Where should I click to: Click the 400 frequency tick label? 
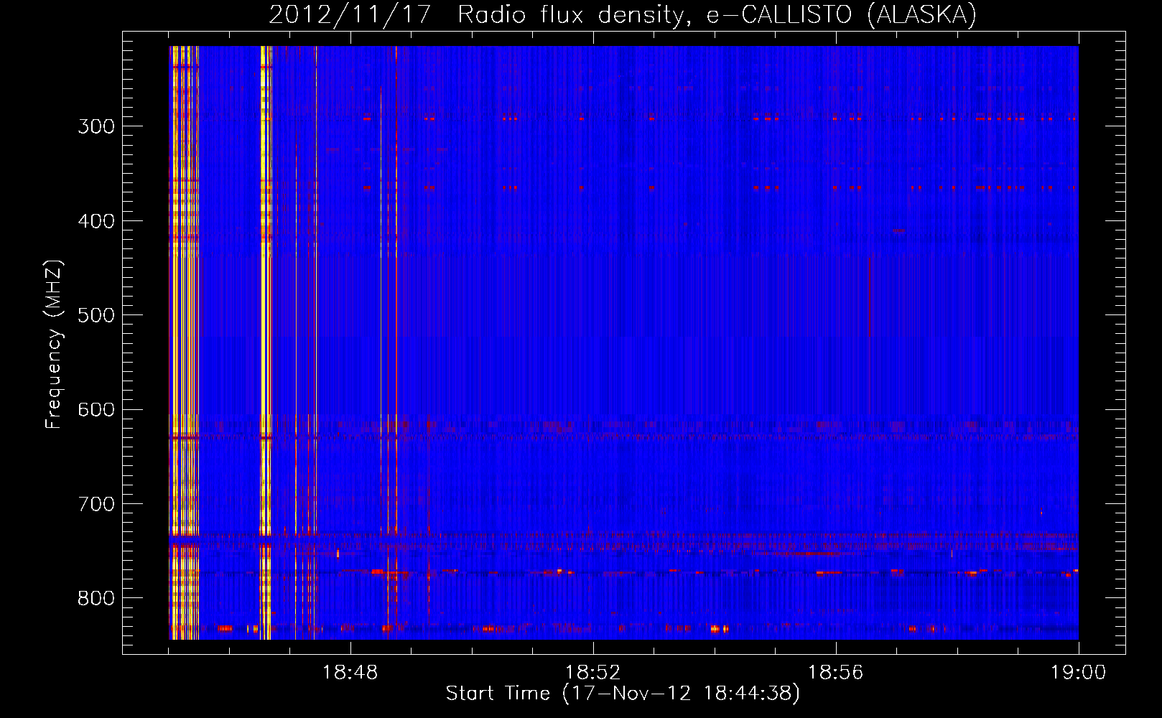tap(96, 221)
